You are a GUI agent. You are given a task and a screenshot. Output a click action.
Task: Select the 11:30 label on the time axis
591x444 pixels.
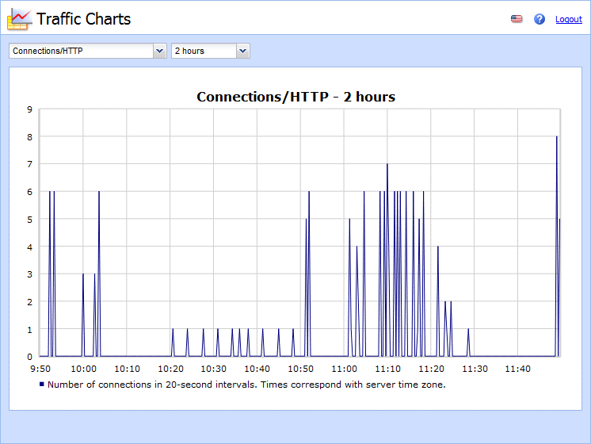tap(474, 369)
